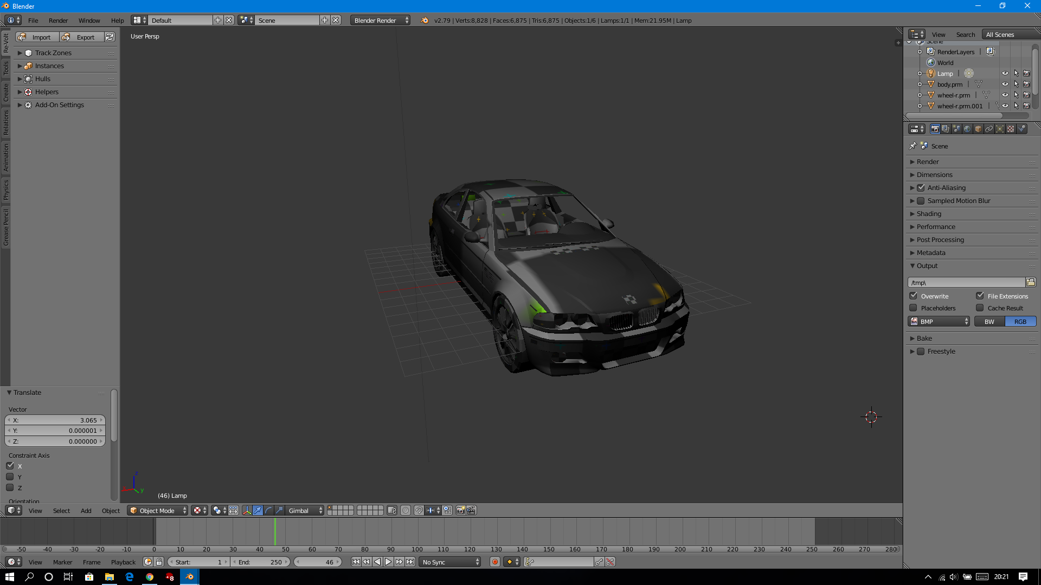Screen dimensions: 1041x585
Task: Play animation forward
Action: (x=388, y=562)
